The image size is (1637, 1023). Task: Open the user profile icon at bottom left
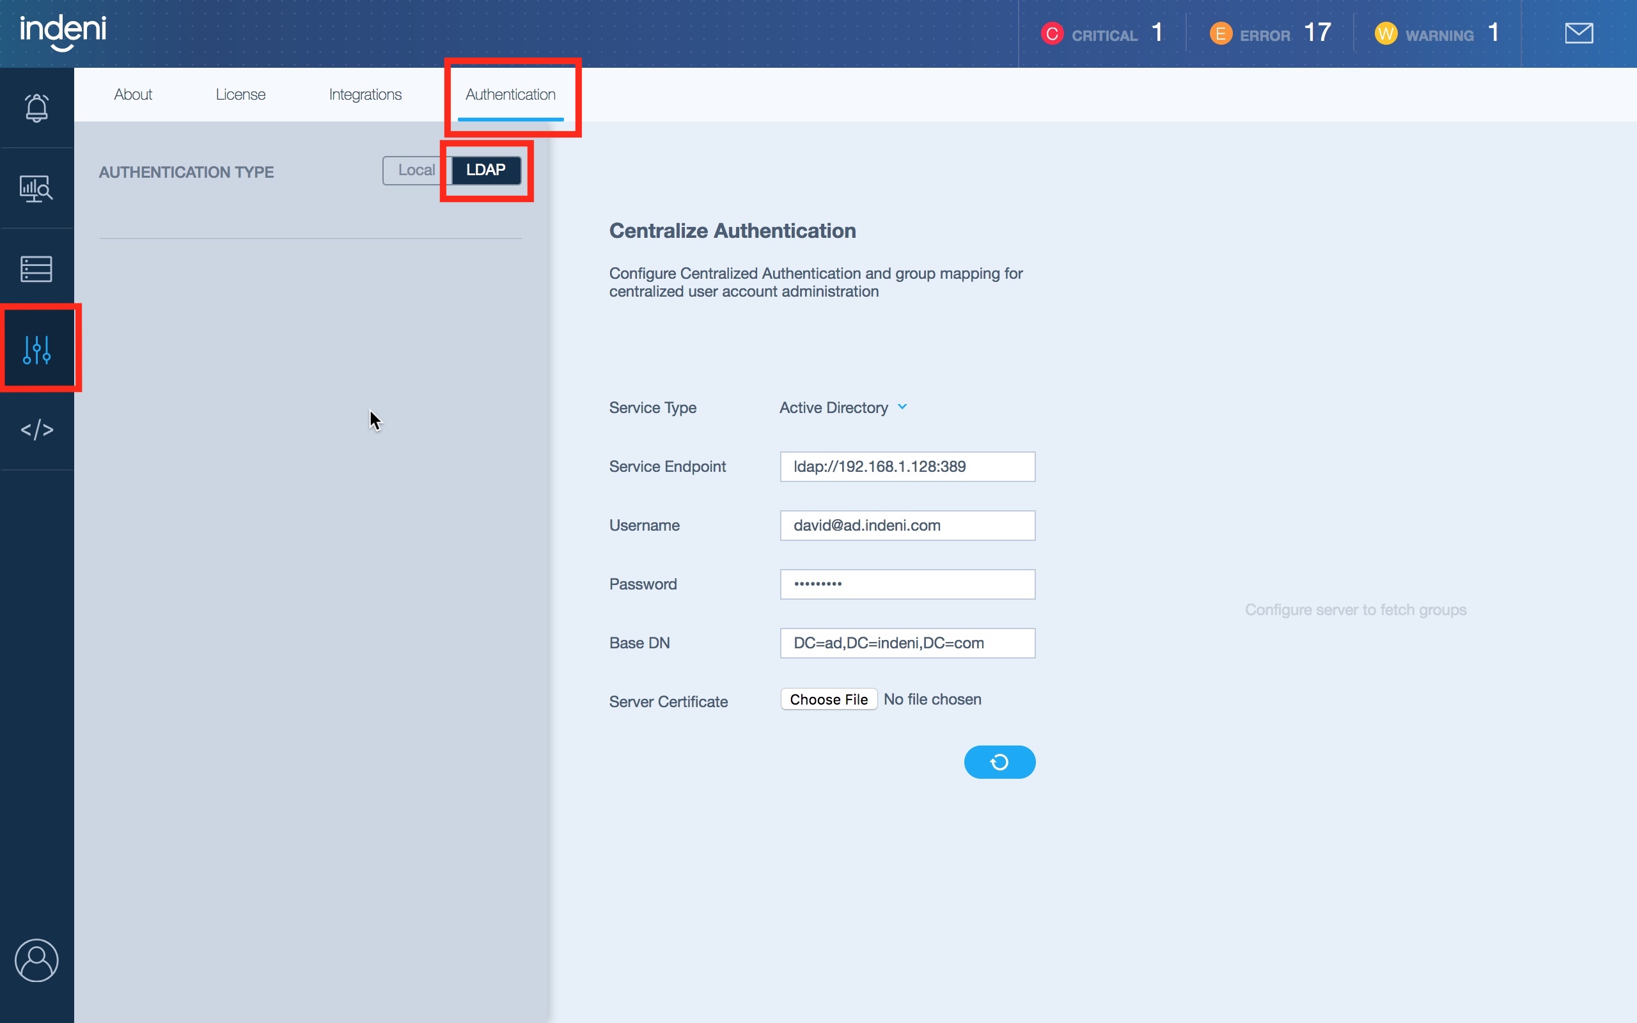click(36, 960)
